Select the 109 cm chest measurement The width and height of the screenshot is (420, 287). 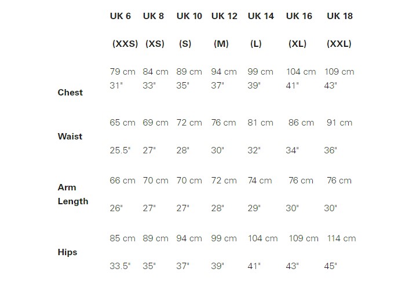tap(339, 72)
